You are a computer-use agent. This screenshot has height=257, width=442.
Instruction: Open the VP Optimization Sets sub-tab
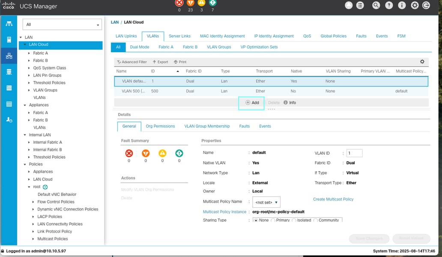[259, 47]
